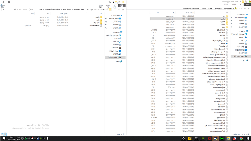Open Share tab in x64 window ribbon
Viewport: 251px width, 141px height.
click(x=108, y=5)
